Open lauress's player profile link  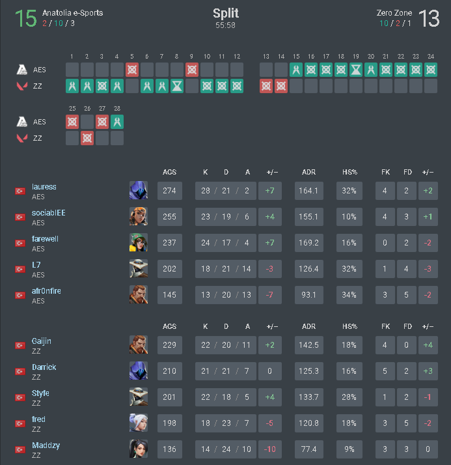pos(44,187)
